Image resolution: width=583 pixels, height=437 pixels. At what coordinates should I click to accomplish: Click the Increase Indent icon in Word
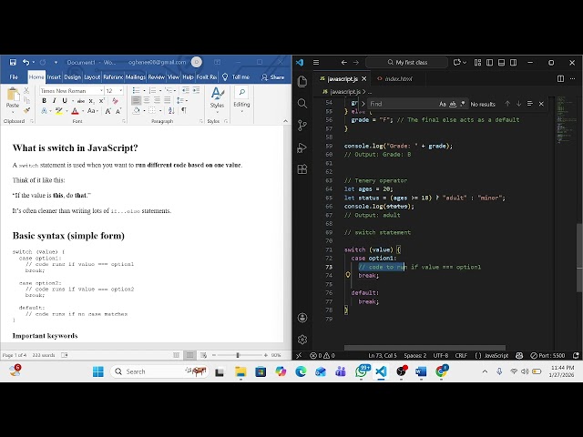[196, 90]
